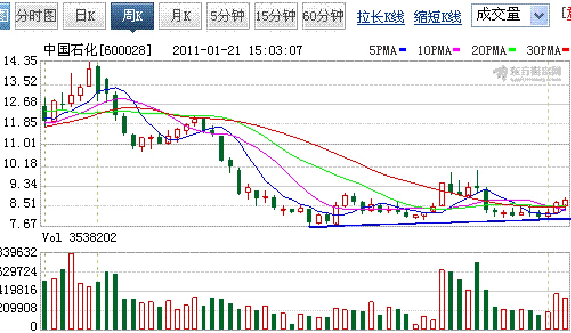The width and height of the screenshot is (571, 333).
Task: Click the 12.68 price axis label
Action: (x=20, y=101)
